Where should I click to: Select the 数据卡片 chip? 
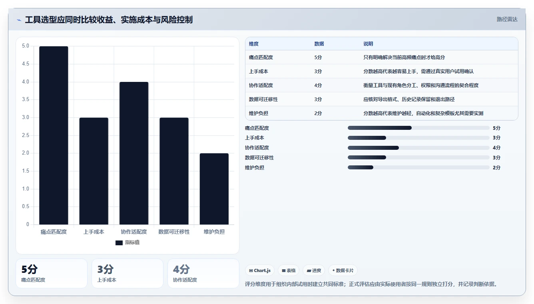pos(343,270)
